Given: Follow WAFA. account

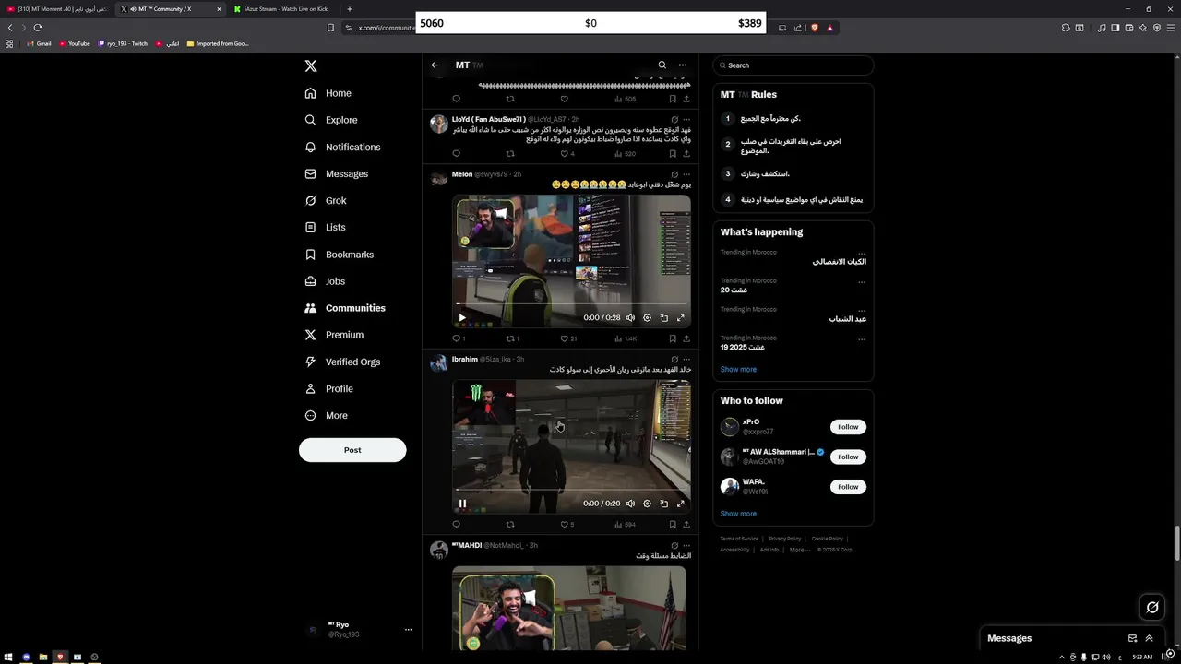Looking at the screenshot, I should (848, 487).
